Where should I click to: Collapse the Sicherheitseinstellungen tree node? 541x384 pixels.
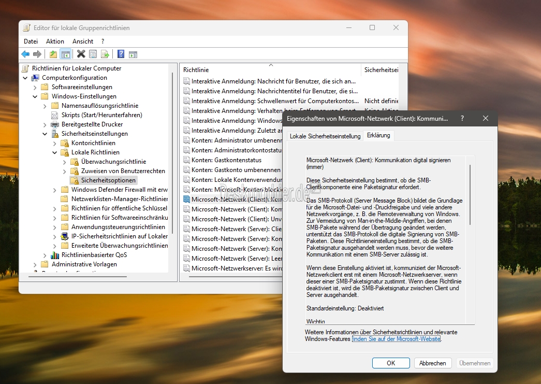45,134
